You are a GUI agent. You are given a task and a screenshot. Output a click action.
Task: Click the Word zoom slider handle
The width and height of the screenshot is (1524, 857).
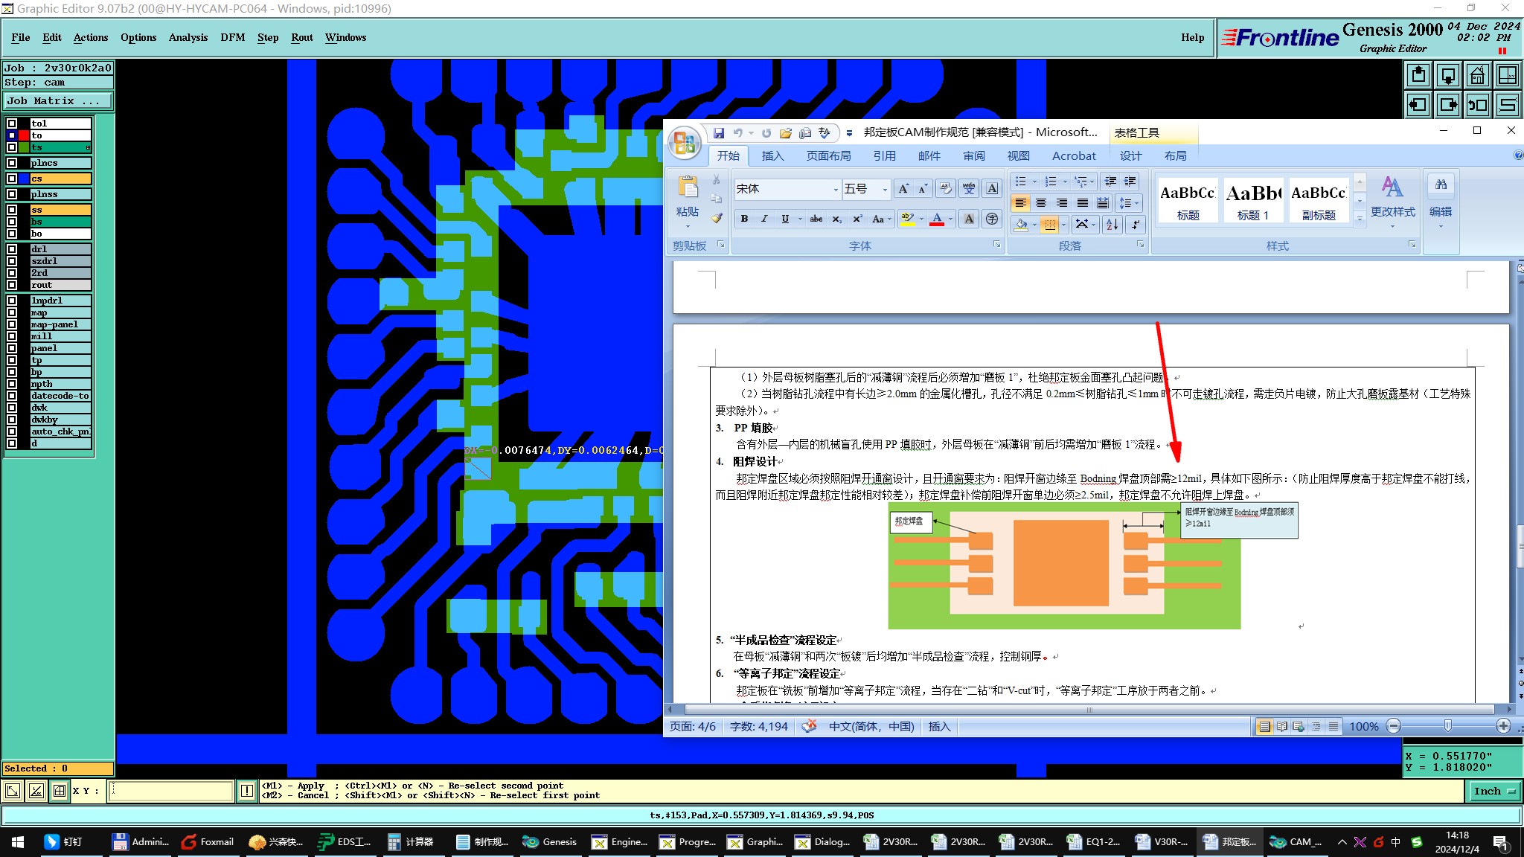point(1447,726)
